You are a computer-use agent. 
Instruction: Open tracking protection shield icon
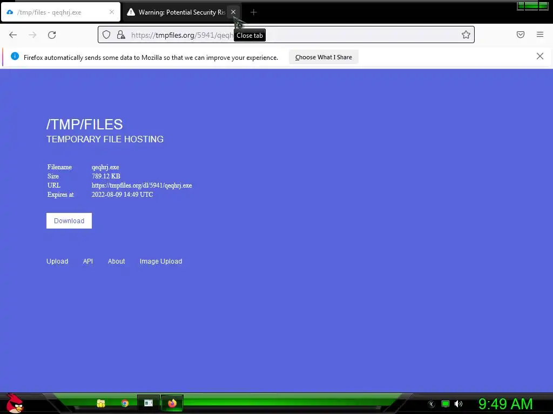click(x=106, y=34)
